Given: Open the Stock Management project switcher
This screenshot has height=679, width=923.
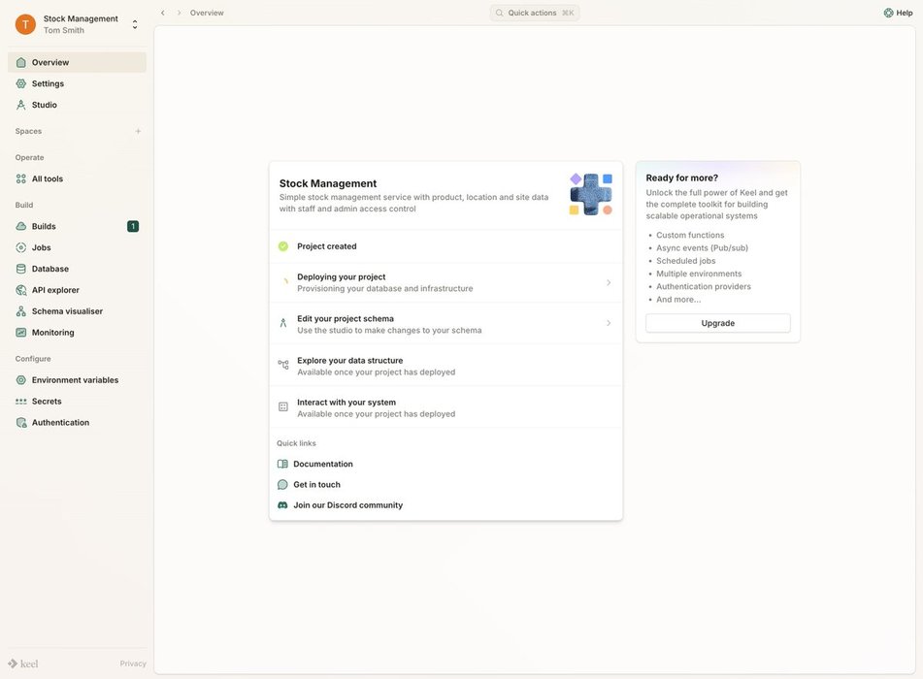Looking at the screenshot, I should 134,24.
